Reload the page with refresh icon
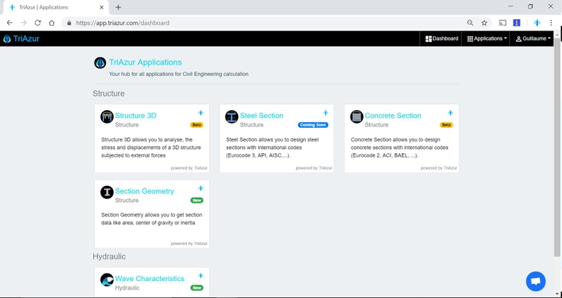The width and height of the screenshot is (562, 298). pos(38,23)
